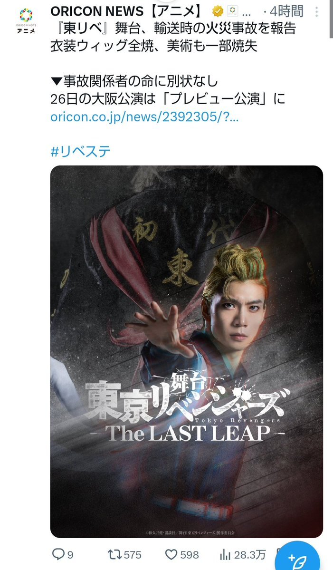Tap the affiliate badge next to checkmark
The image size is (333, 570).
(x=232, y=11)
